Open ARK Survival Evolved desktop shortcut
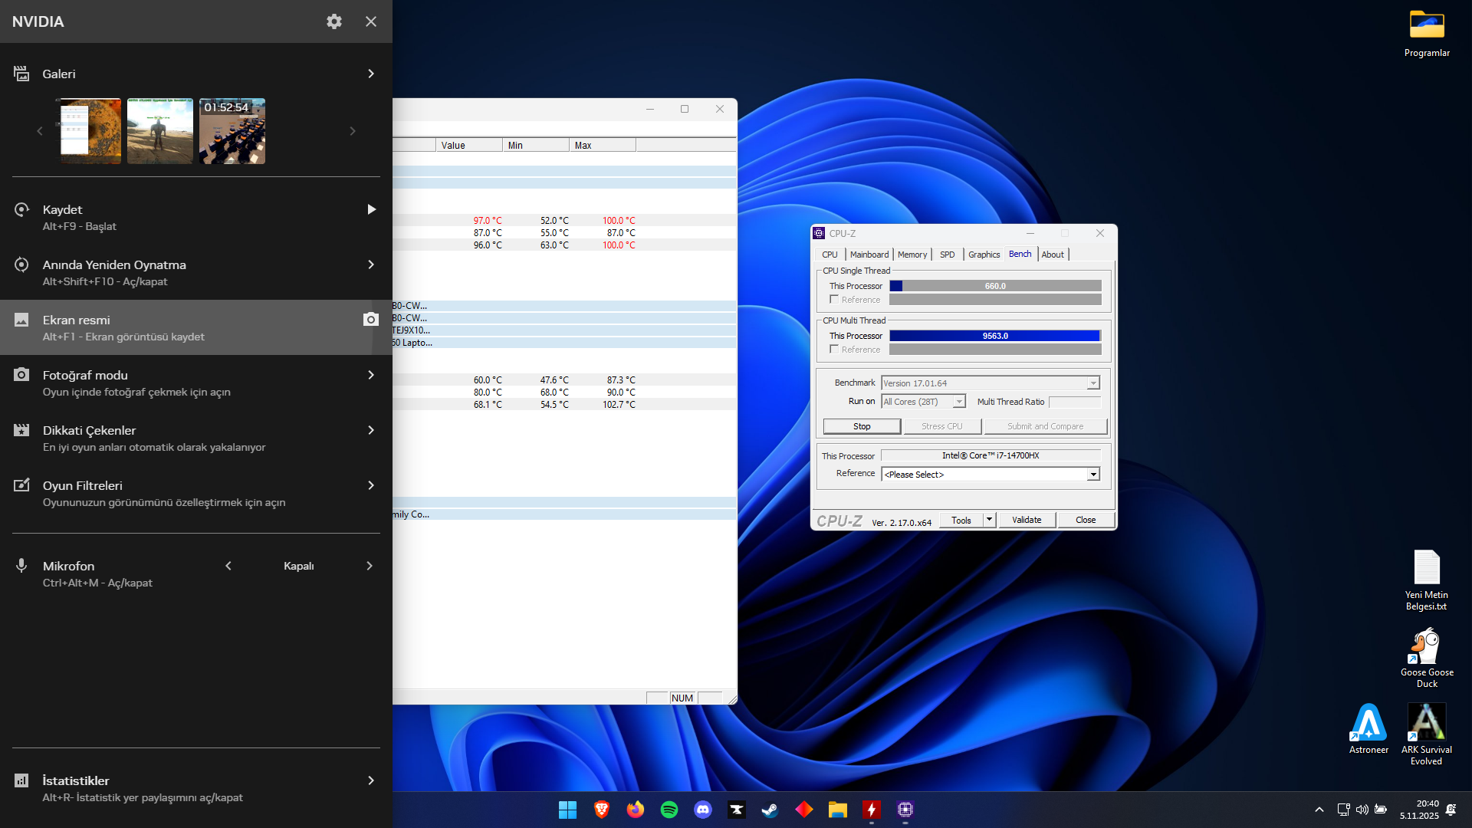This screenshot has width=1472, height=828. [1427, 734]
